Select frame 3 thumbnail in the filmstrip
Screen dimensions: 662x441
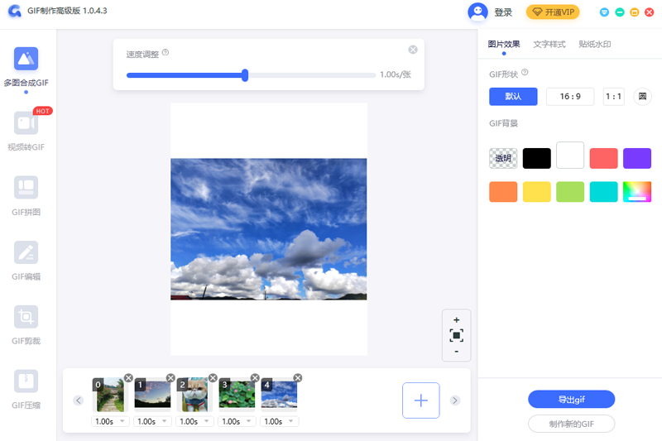237,396
